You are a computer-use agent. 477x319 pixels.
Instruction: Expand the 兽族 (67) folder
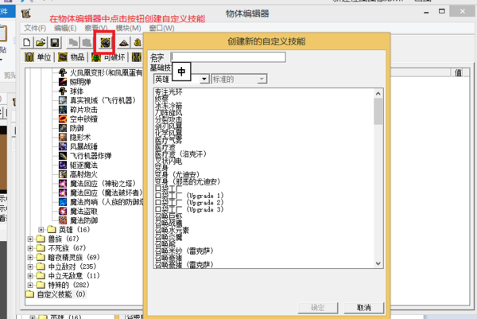tap(31, 238)
